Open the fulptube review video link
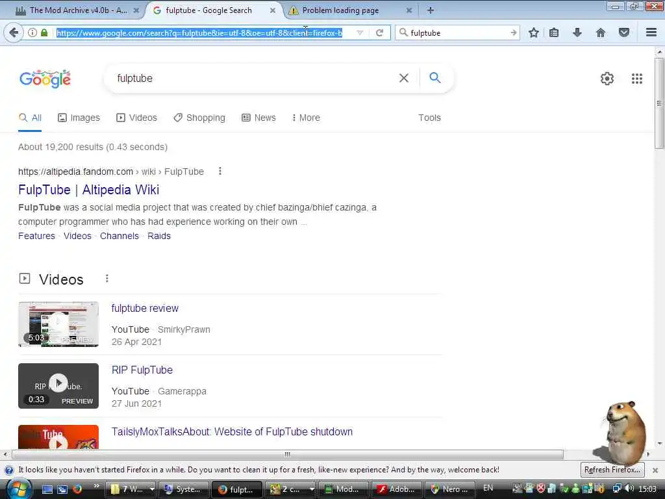Image resolution: width=665 pixels, height=499 pixels. [145, 309]
